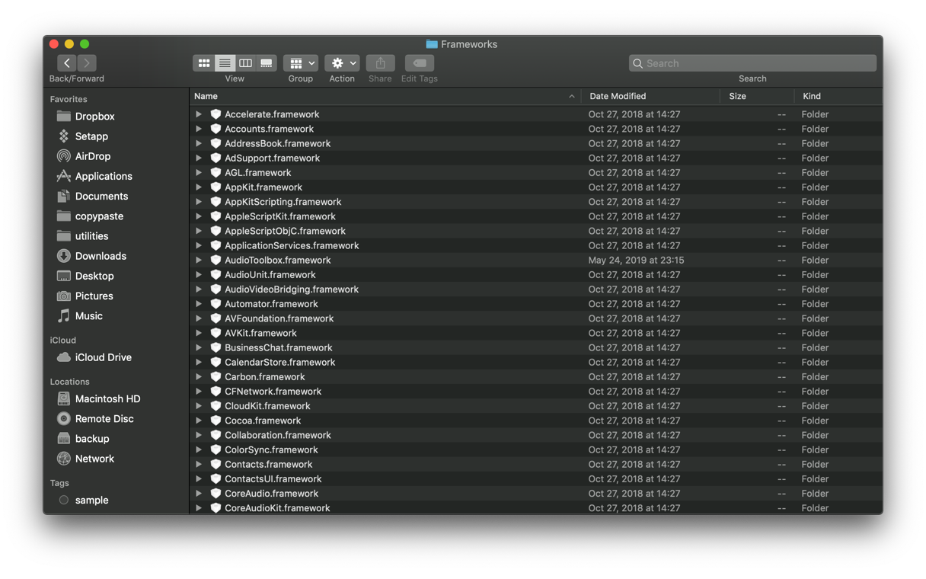Viewport: 926px width, 579px height.
Task: Sort by the Name column header
Action: coord(385,96)
